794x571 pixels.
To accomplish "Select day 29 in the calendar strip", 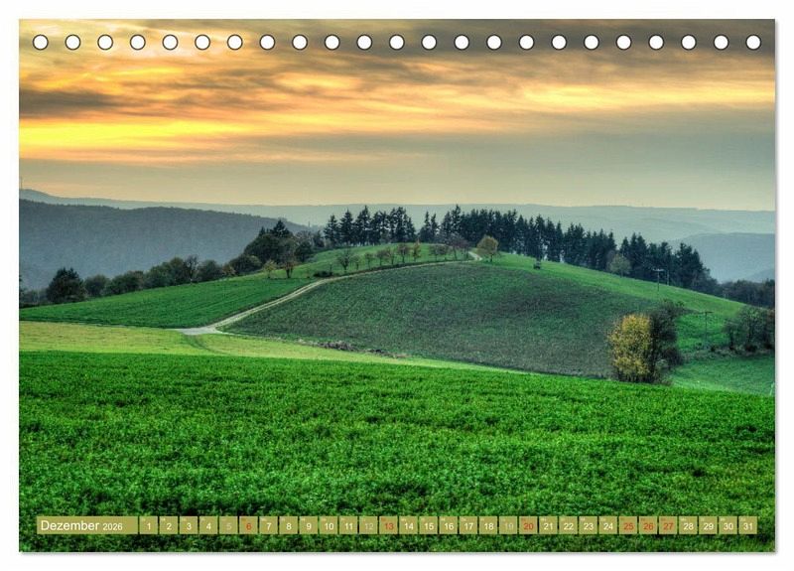I will coord(709,525).
